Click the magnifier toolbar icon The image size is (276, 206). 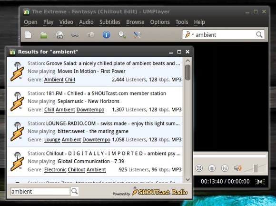pos(122,35)
